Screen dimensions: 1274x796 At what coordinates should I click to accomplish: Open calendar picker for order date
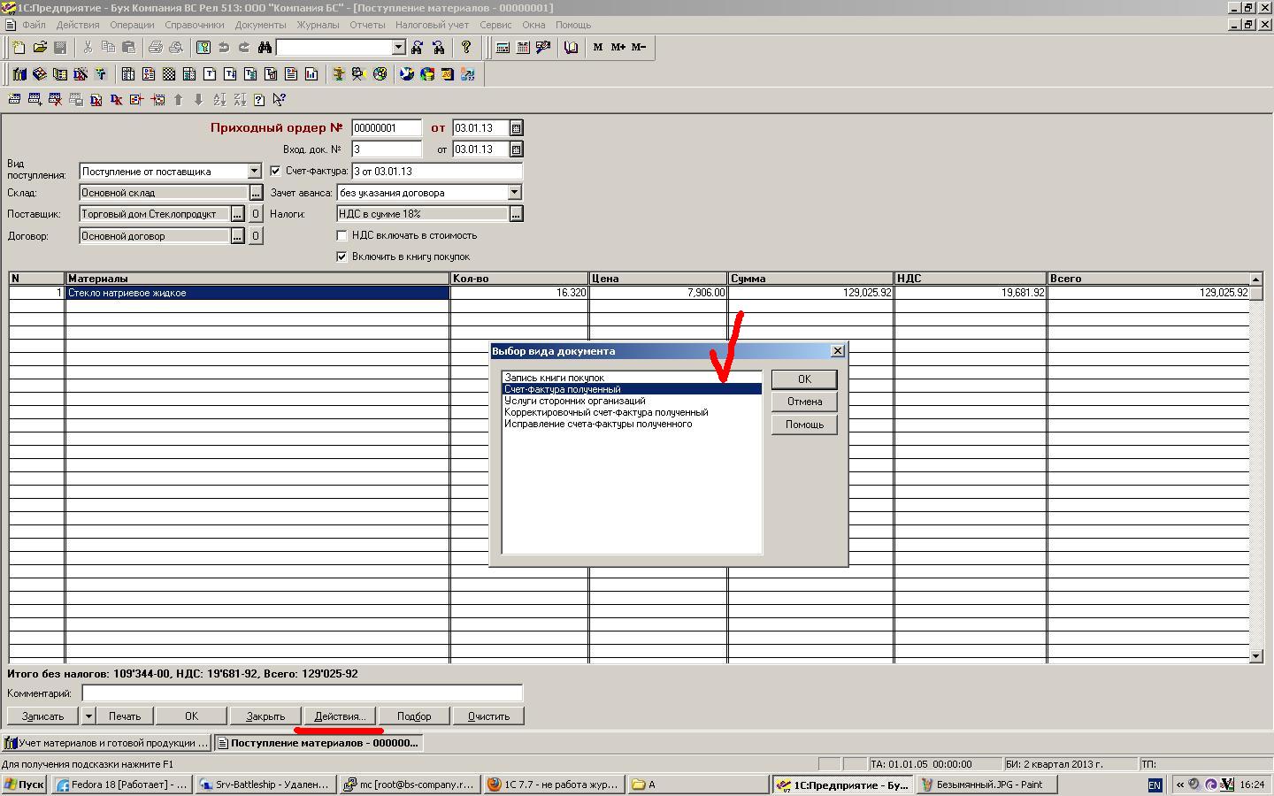pyautogui.click(x=517, y=128)
